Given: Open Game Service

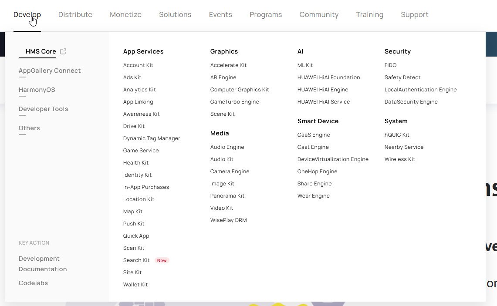Looking at the screenshot, I should pos(141,151).
